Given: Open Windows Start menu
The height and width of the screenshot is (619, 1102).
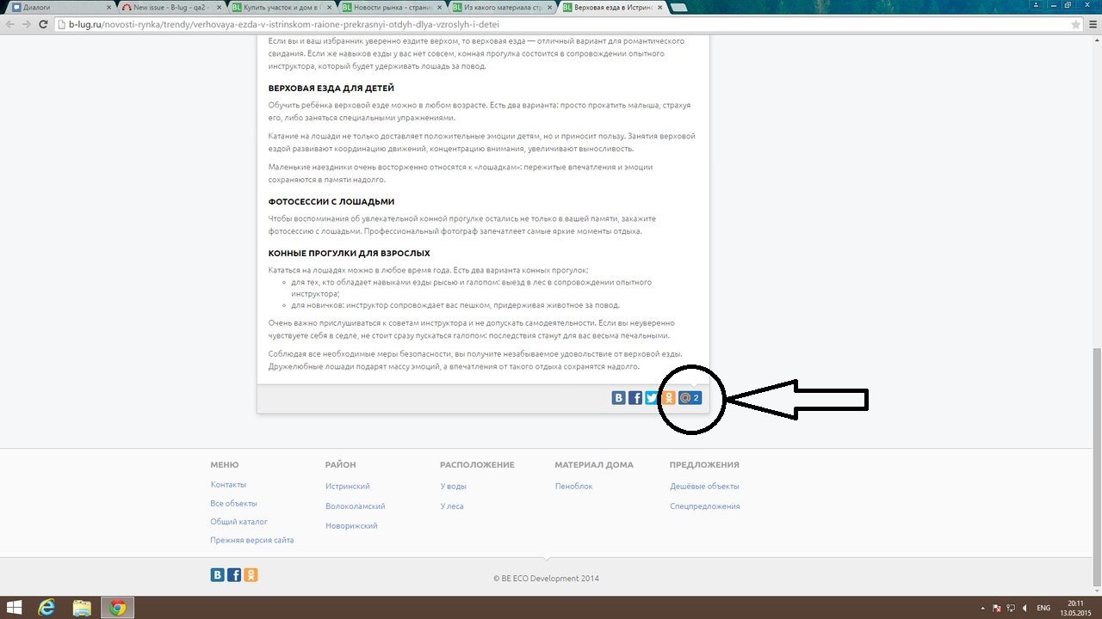Looking at the screenshot, I should [x=15, y=608].
